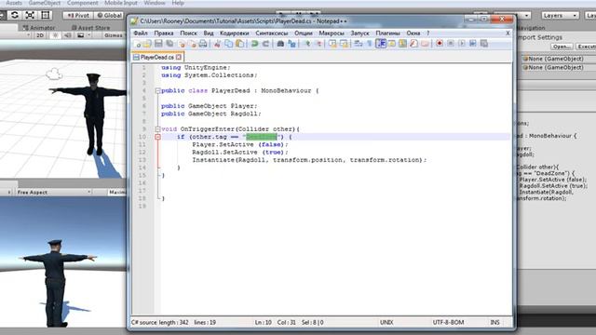
Task: Click the Redo toolbar icon
Action: pos(265,44)
